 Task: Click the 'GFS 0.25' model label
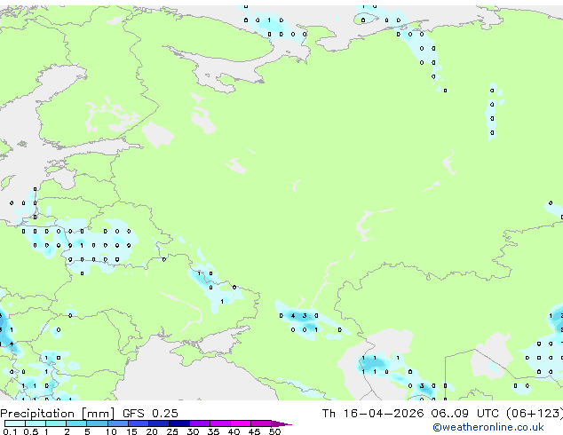[x=150, y=414]
